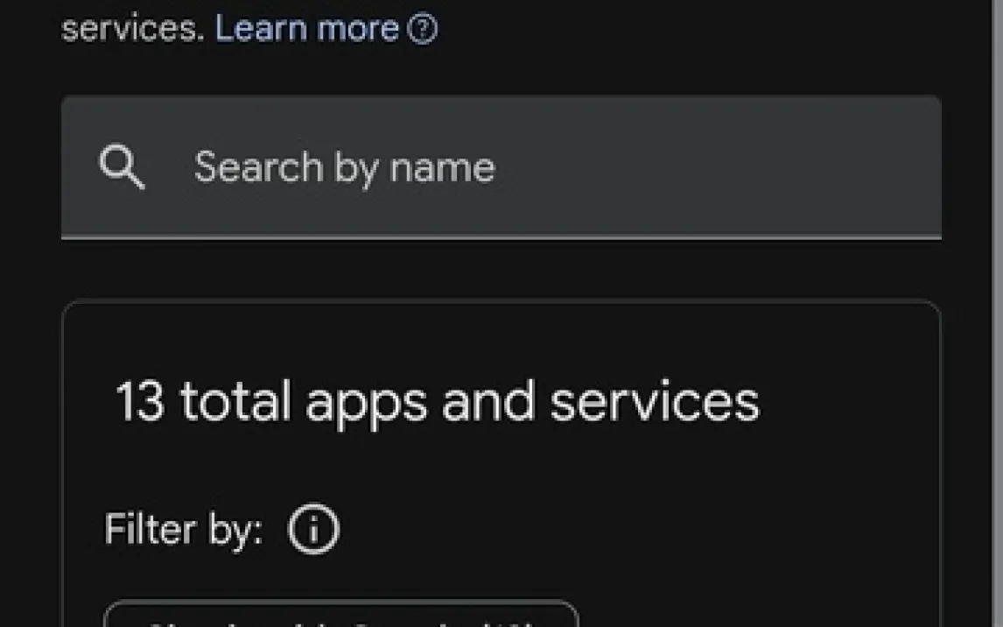Click the Learn more hyperlink text
This screenshot has width=1003, height=627.
point(306,29)
